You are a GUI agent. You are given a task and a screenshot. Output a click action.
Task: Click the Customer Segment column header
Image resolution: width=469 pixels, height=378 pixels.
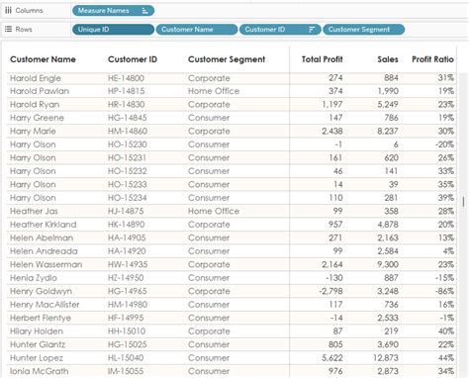point(227,59)
